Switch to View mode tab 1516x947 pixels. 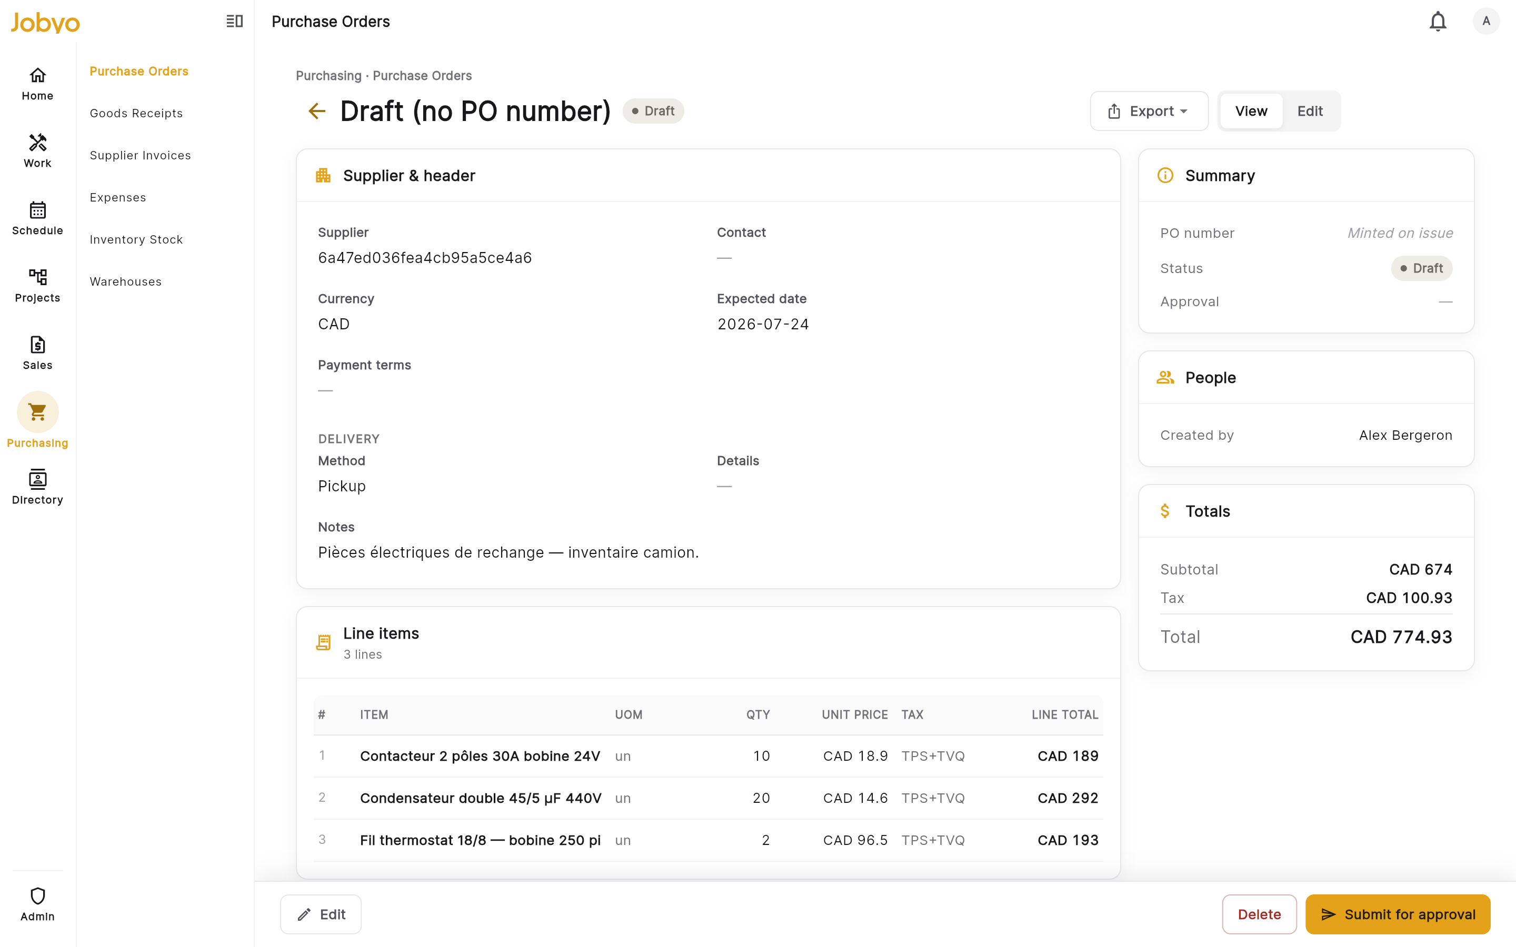pos(1251,111)
